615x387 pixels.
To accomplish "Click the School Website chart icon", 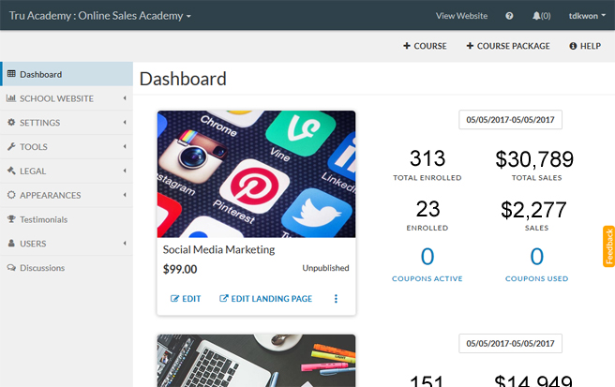I will click(x=11, y=98).
